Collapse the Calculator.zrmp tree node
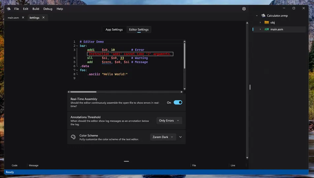 257,15
